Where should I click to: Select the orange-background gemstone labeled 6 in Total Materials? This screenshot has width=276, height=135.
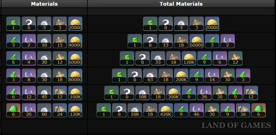[259, 110]
